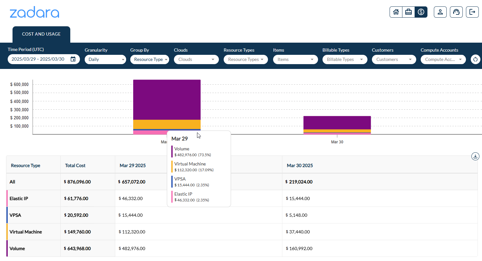Open the Clouds filter dropdown

pos(196,59)
